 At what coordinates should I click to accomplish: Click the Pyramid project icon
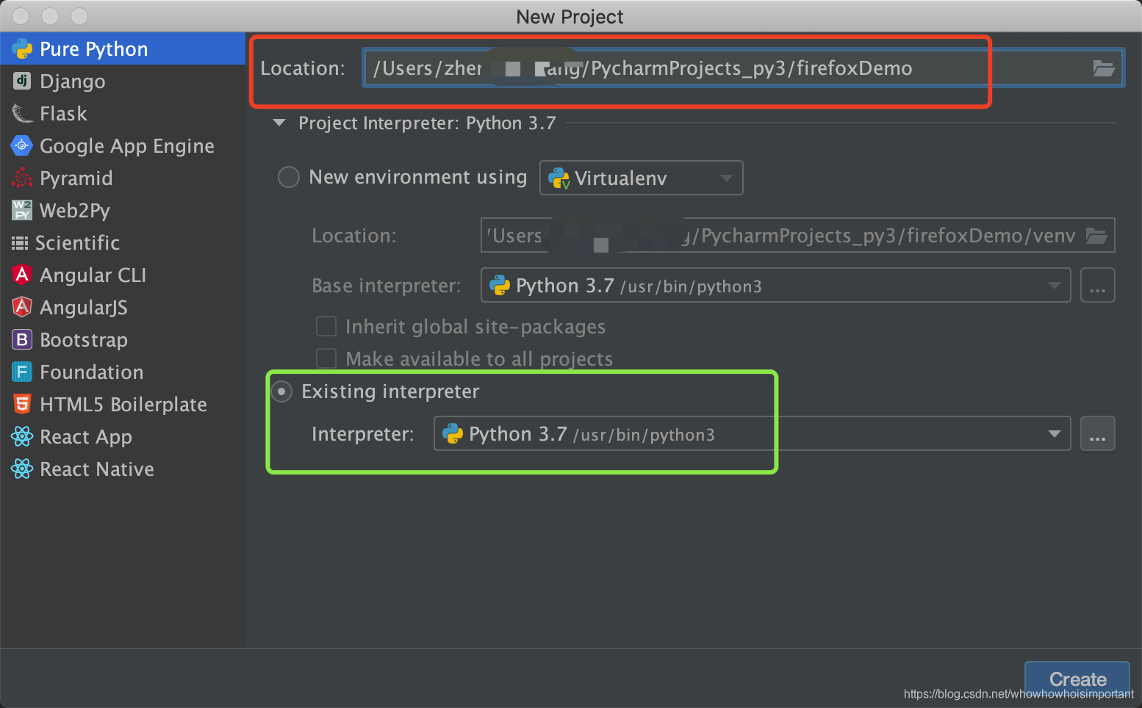pos(21,178)
